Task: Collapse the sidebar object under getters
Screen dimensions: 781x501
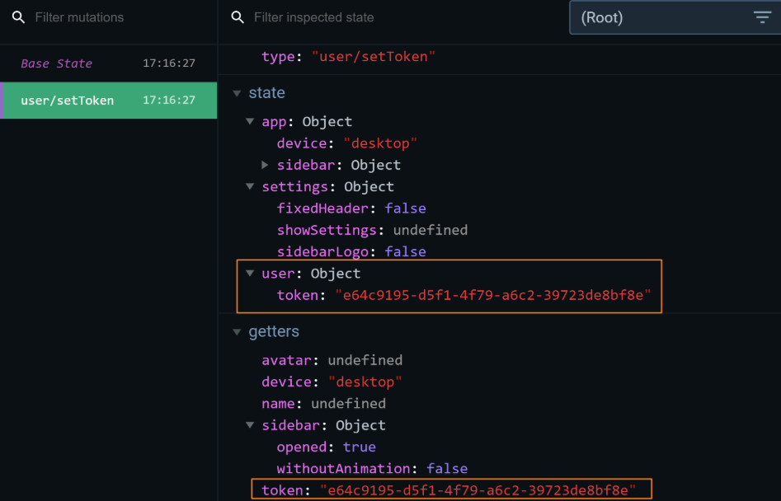Action: 250,424
